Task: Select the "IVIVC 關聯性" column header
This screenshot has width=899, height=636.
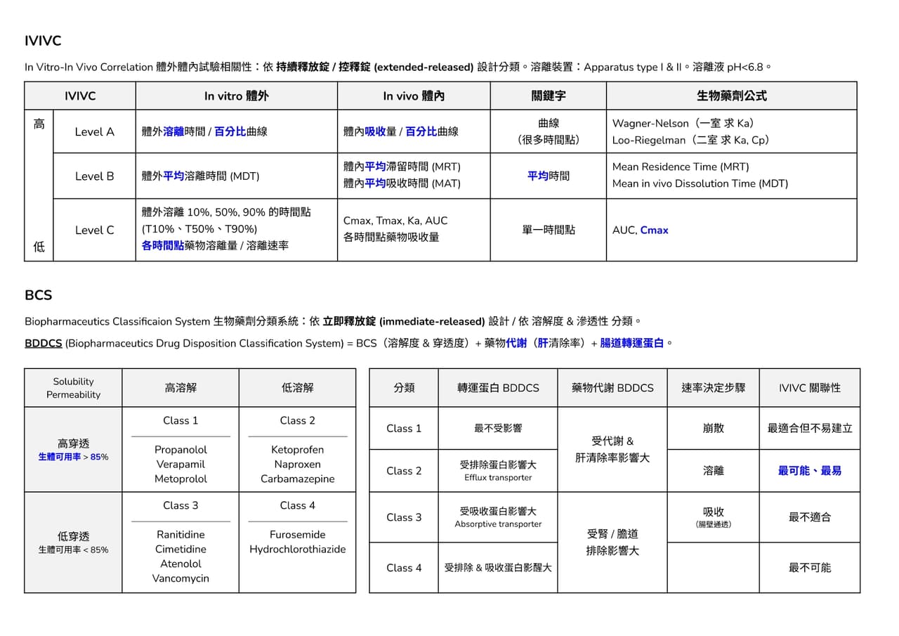Action: 810,388
